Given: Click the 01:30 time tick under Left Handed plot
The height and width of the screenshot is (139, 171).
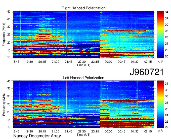Looking at the screenshot, I should [135, 131].
